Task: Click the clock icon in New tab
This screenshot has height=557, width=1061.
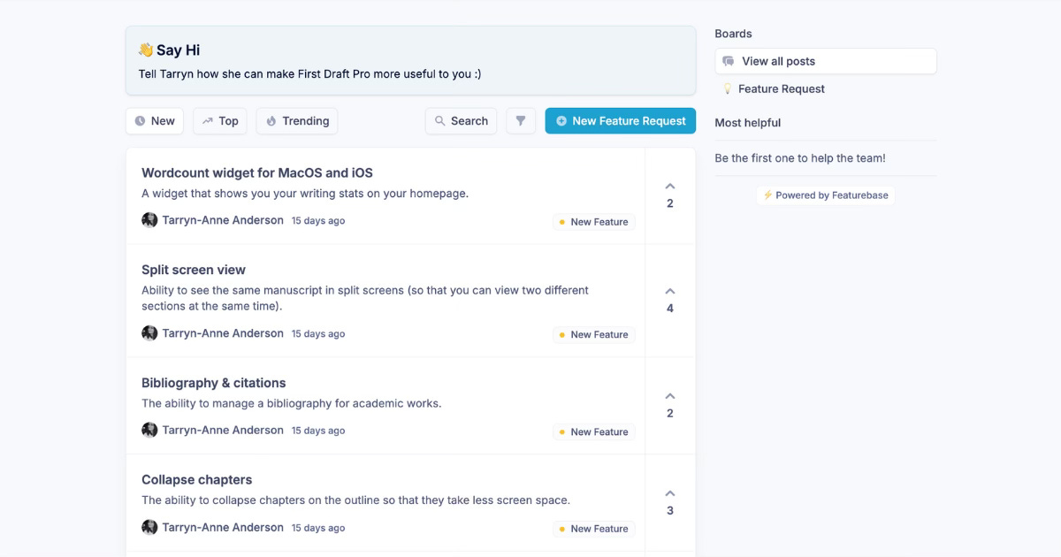Action: point(140,121)
